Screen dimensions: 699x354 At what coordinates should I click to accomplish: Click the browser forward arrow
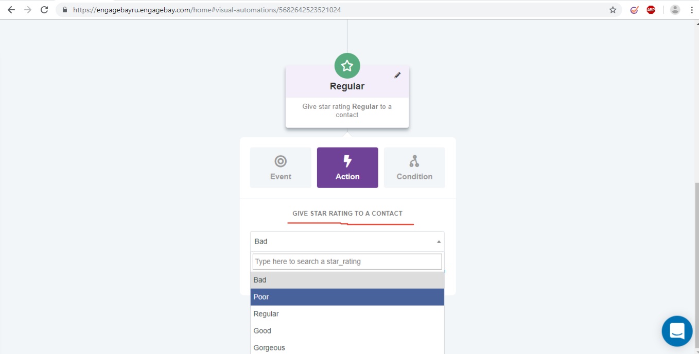click(x=28, y=10)
